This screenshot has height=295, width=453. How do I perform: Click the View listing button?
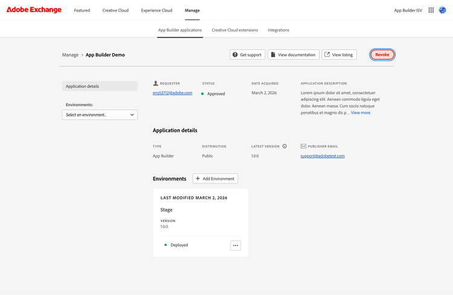point(339,54)
